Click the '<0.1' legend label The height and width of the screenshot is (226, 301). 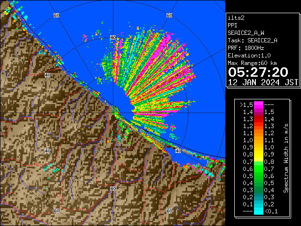point(271,211)
